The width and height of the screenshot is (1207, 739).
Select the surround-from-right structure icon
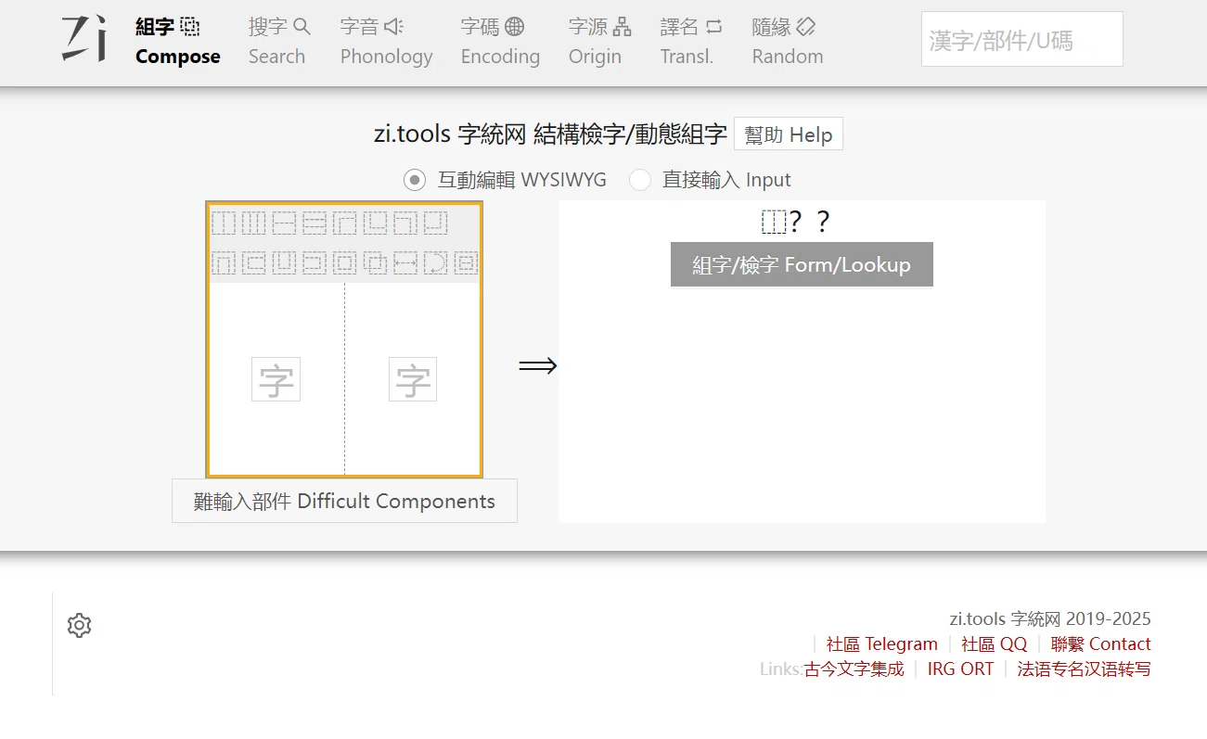coord(315,262)
